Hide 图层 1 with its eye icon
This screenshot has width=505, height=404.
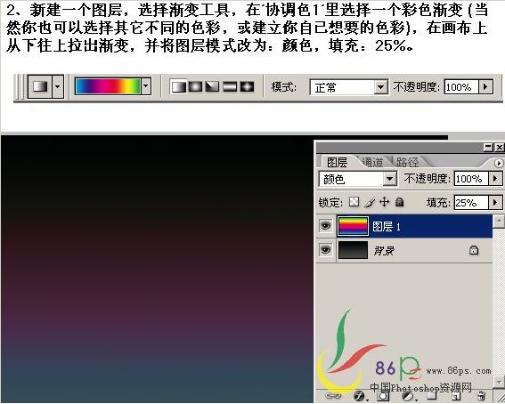coord(326,226)
